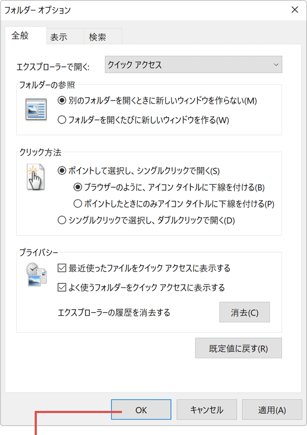
Task: Click the エクスプローラーの履歴を消去する label
Action: (114, 313)
